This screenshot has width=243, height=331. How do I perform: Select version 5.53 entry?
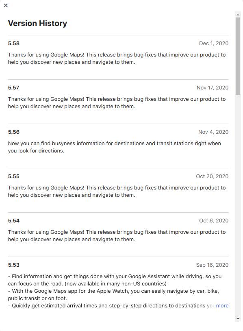point(13,265)
